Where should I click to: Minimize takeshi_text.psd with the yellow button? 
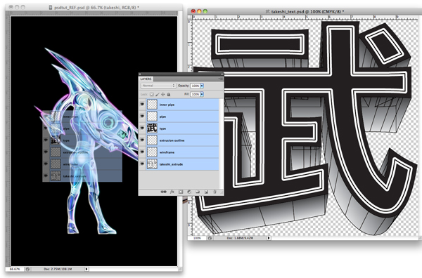(x=199, y=11)
